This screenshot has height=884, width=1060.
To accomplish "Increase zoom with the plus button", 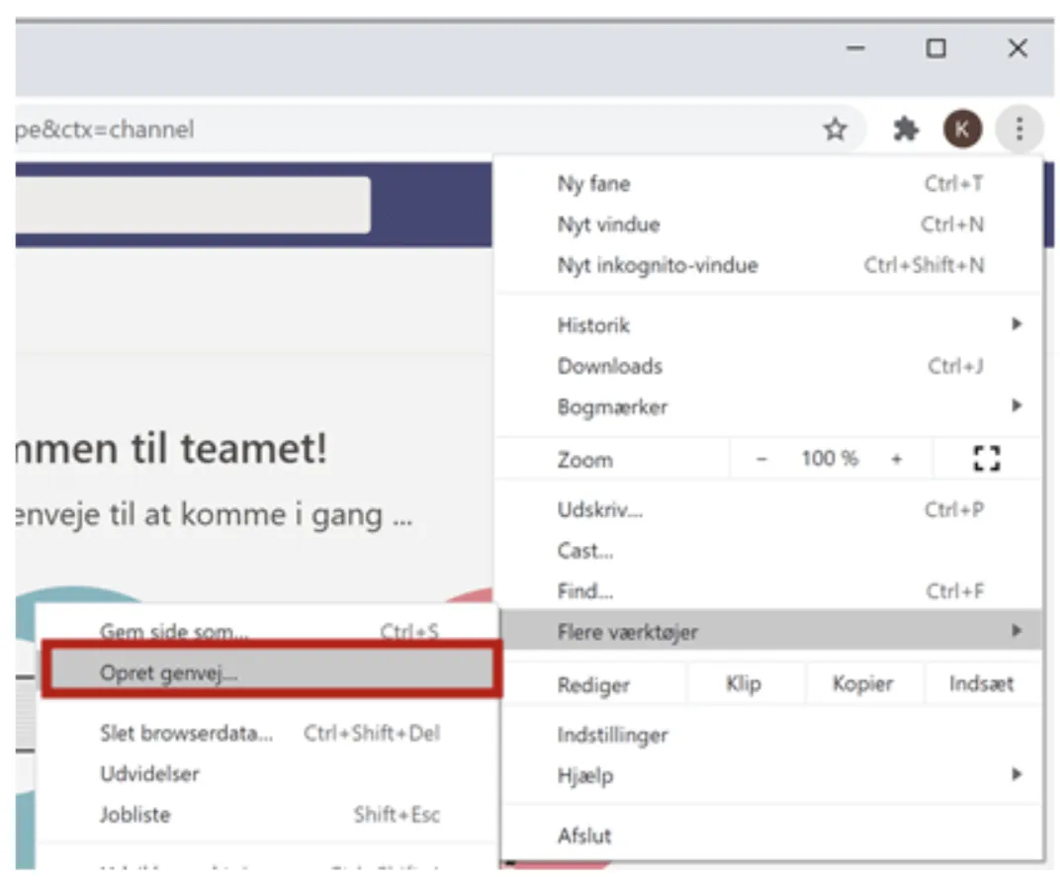I will pos(897,460).
